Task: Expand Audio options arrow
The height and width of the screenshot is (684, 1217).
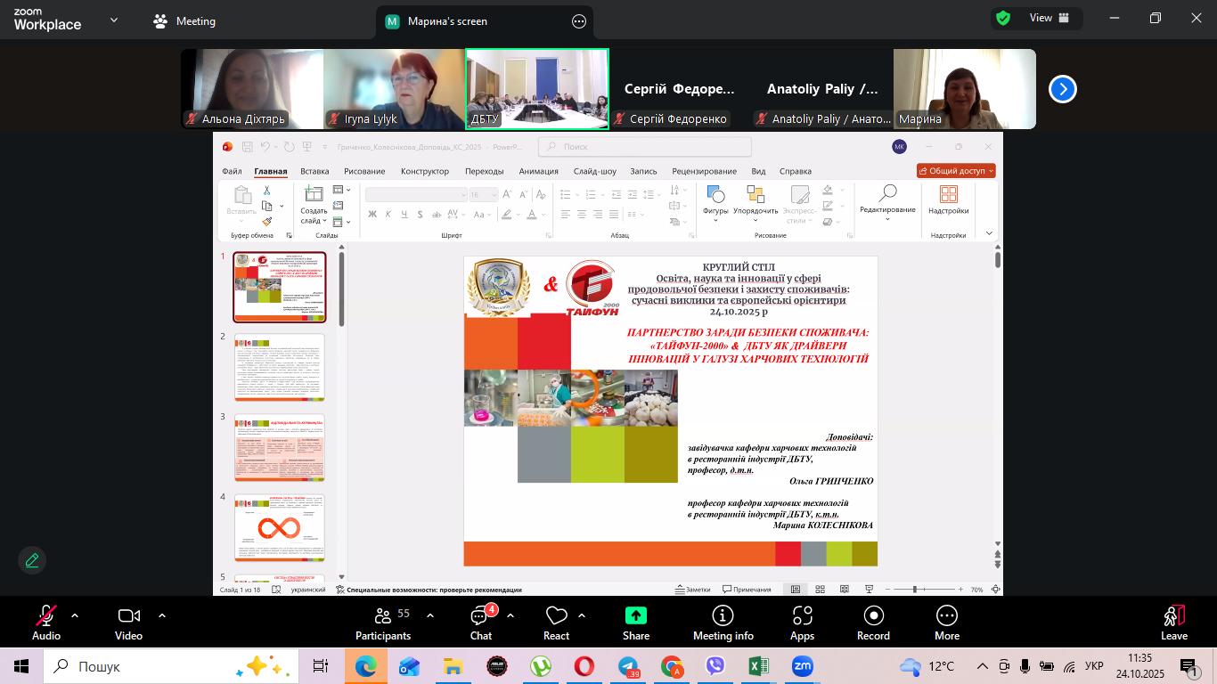Action: (75, 615)
